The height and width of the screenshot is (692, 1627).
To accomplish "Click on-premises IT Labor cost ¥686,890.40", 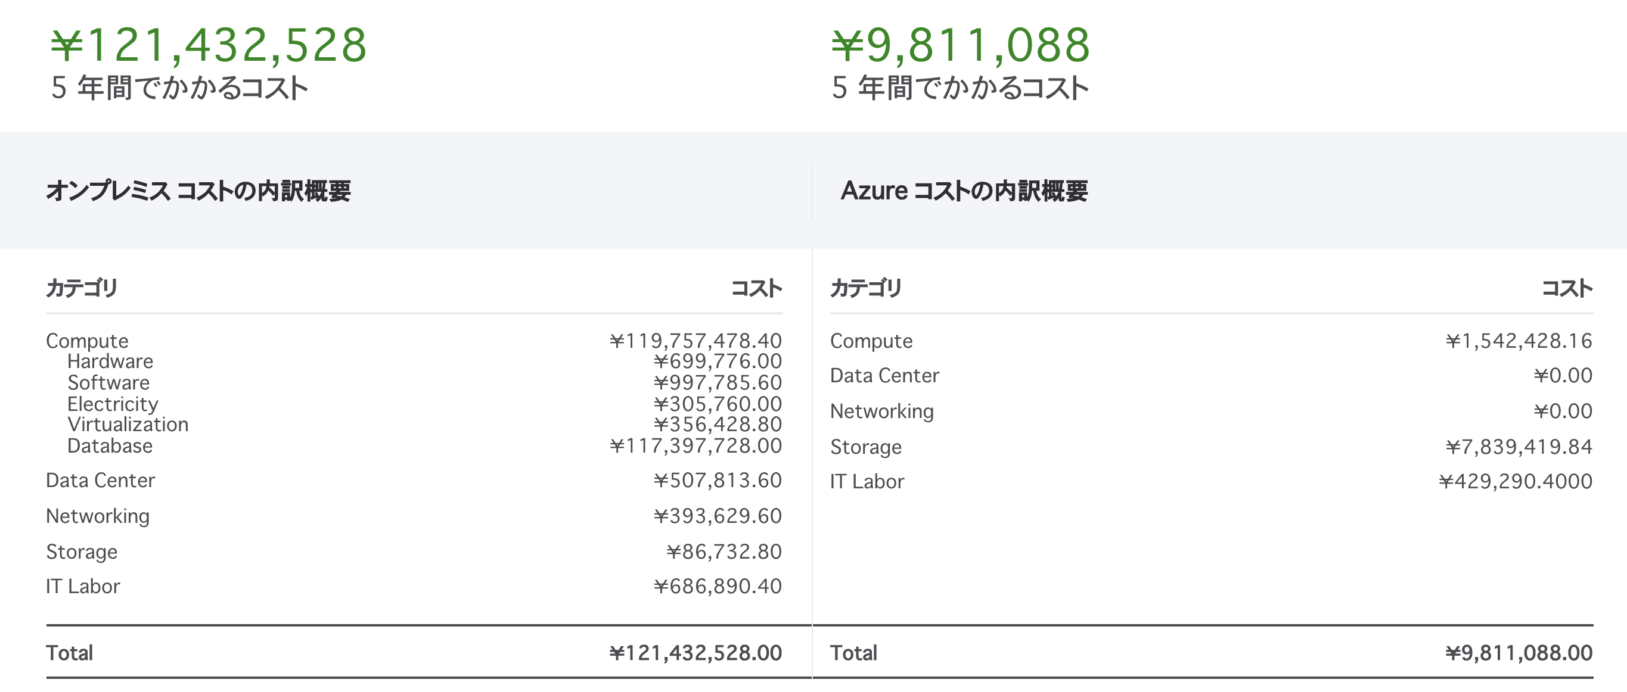I will (x=718, y=587).
